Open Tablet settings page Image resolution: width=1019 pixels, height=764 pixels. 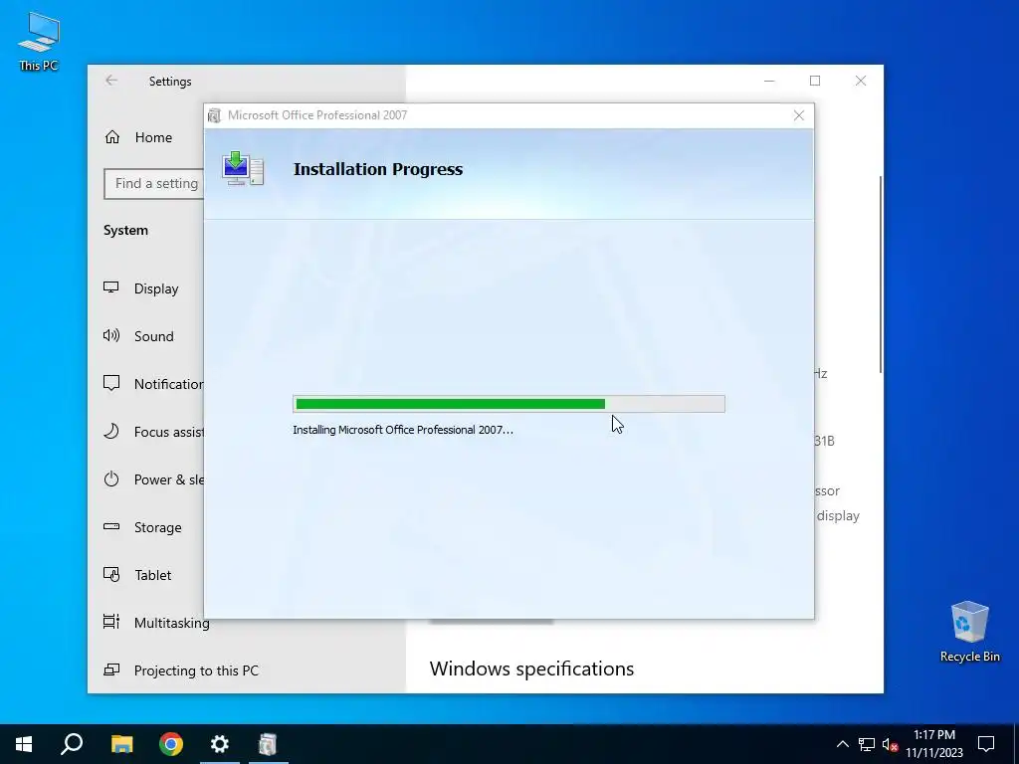coord(152,575)
